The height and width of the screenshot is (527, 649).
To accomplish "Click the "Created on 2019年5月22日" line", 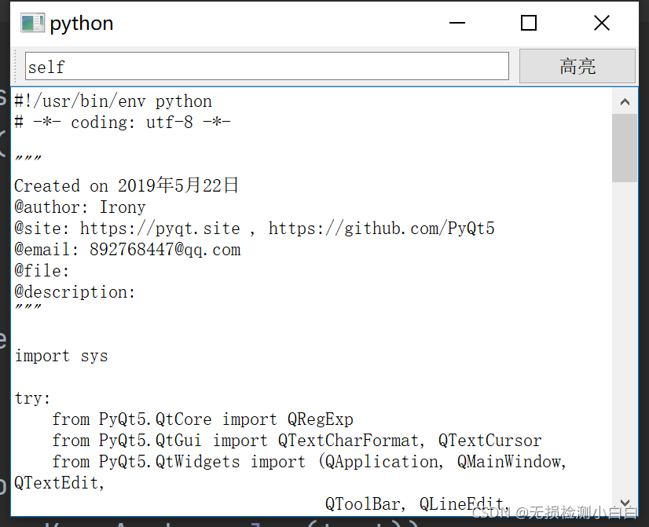I will point(126,185).
